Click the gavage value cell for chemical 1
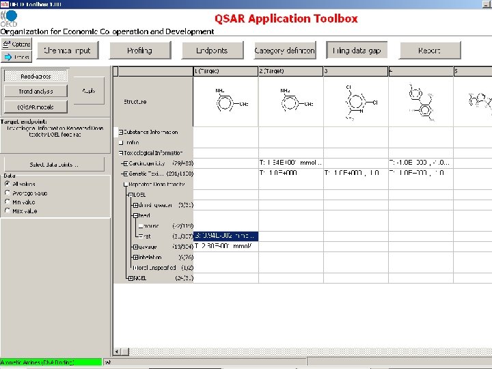The image size is (492, 369). [226, 246]
